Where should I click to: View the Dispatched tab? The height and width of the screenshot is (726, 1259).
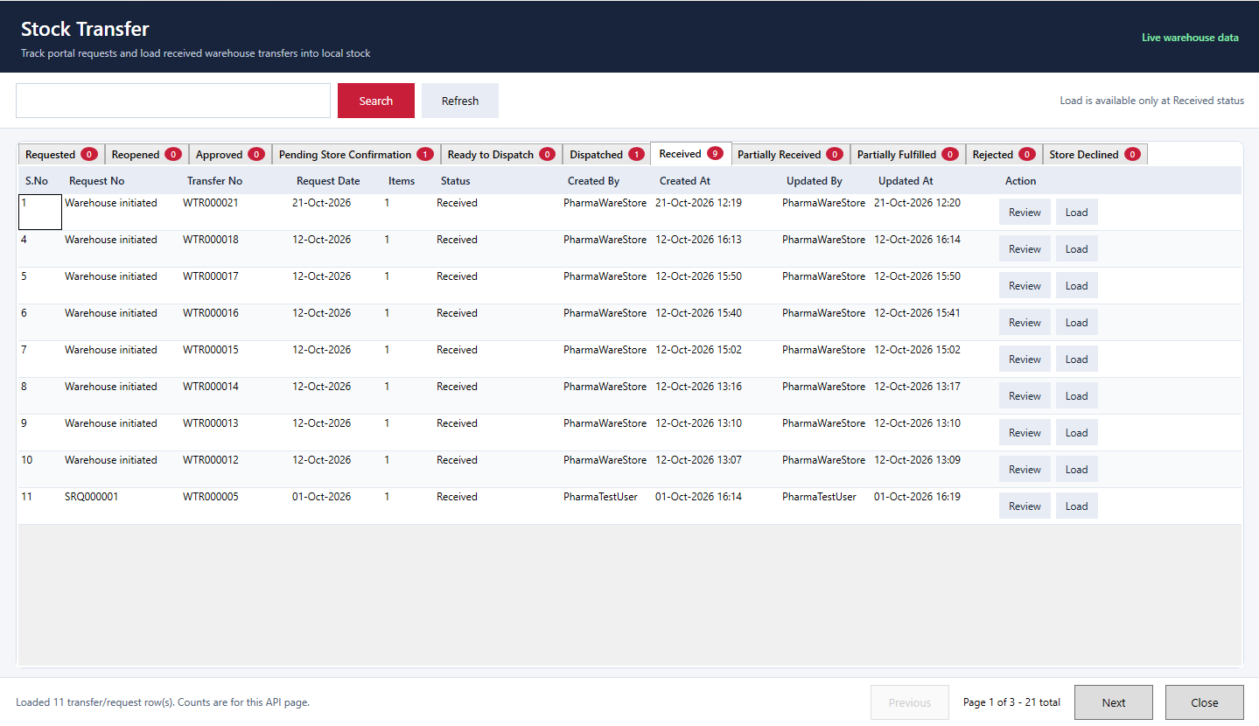pos(606,155)
